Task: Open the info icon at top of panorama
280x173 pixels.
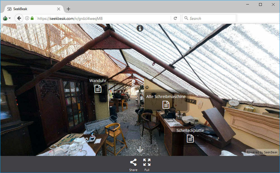Action: pyautogui.click(x=140, y=28)
